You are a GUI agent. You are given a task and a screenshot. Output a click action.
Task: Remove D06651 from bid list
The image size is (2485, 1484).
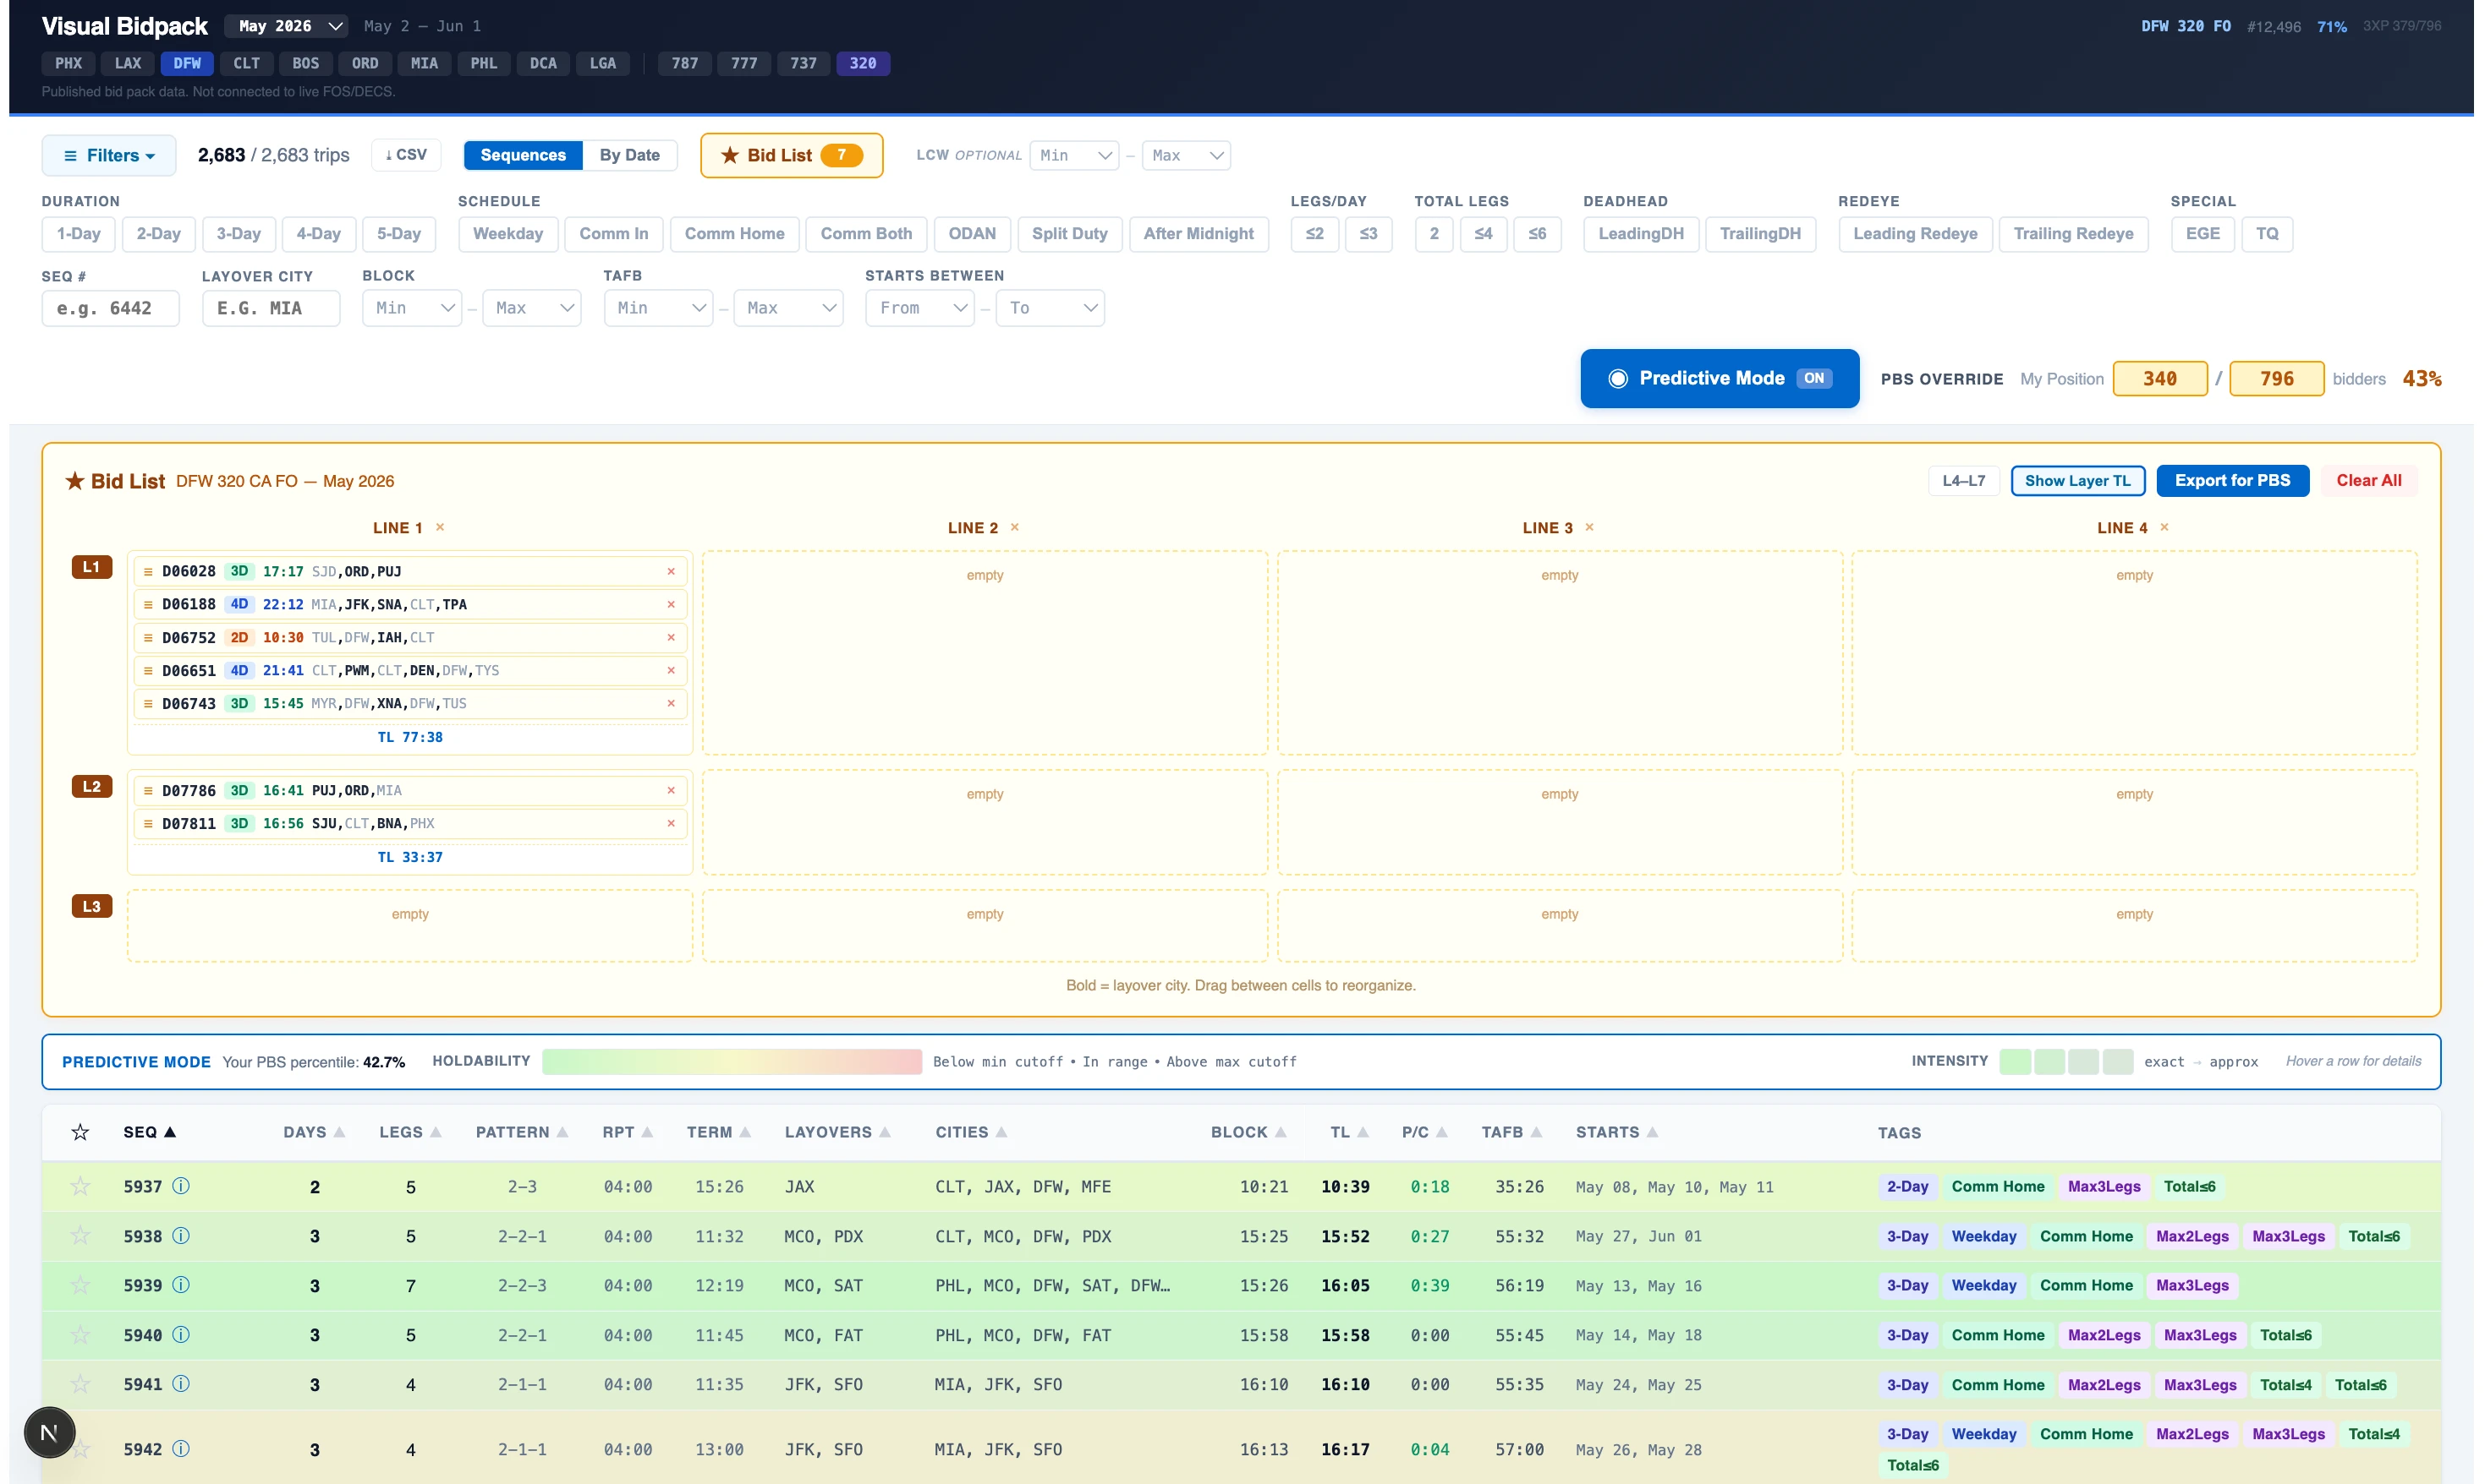click(x=672, y=671)
